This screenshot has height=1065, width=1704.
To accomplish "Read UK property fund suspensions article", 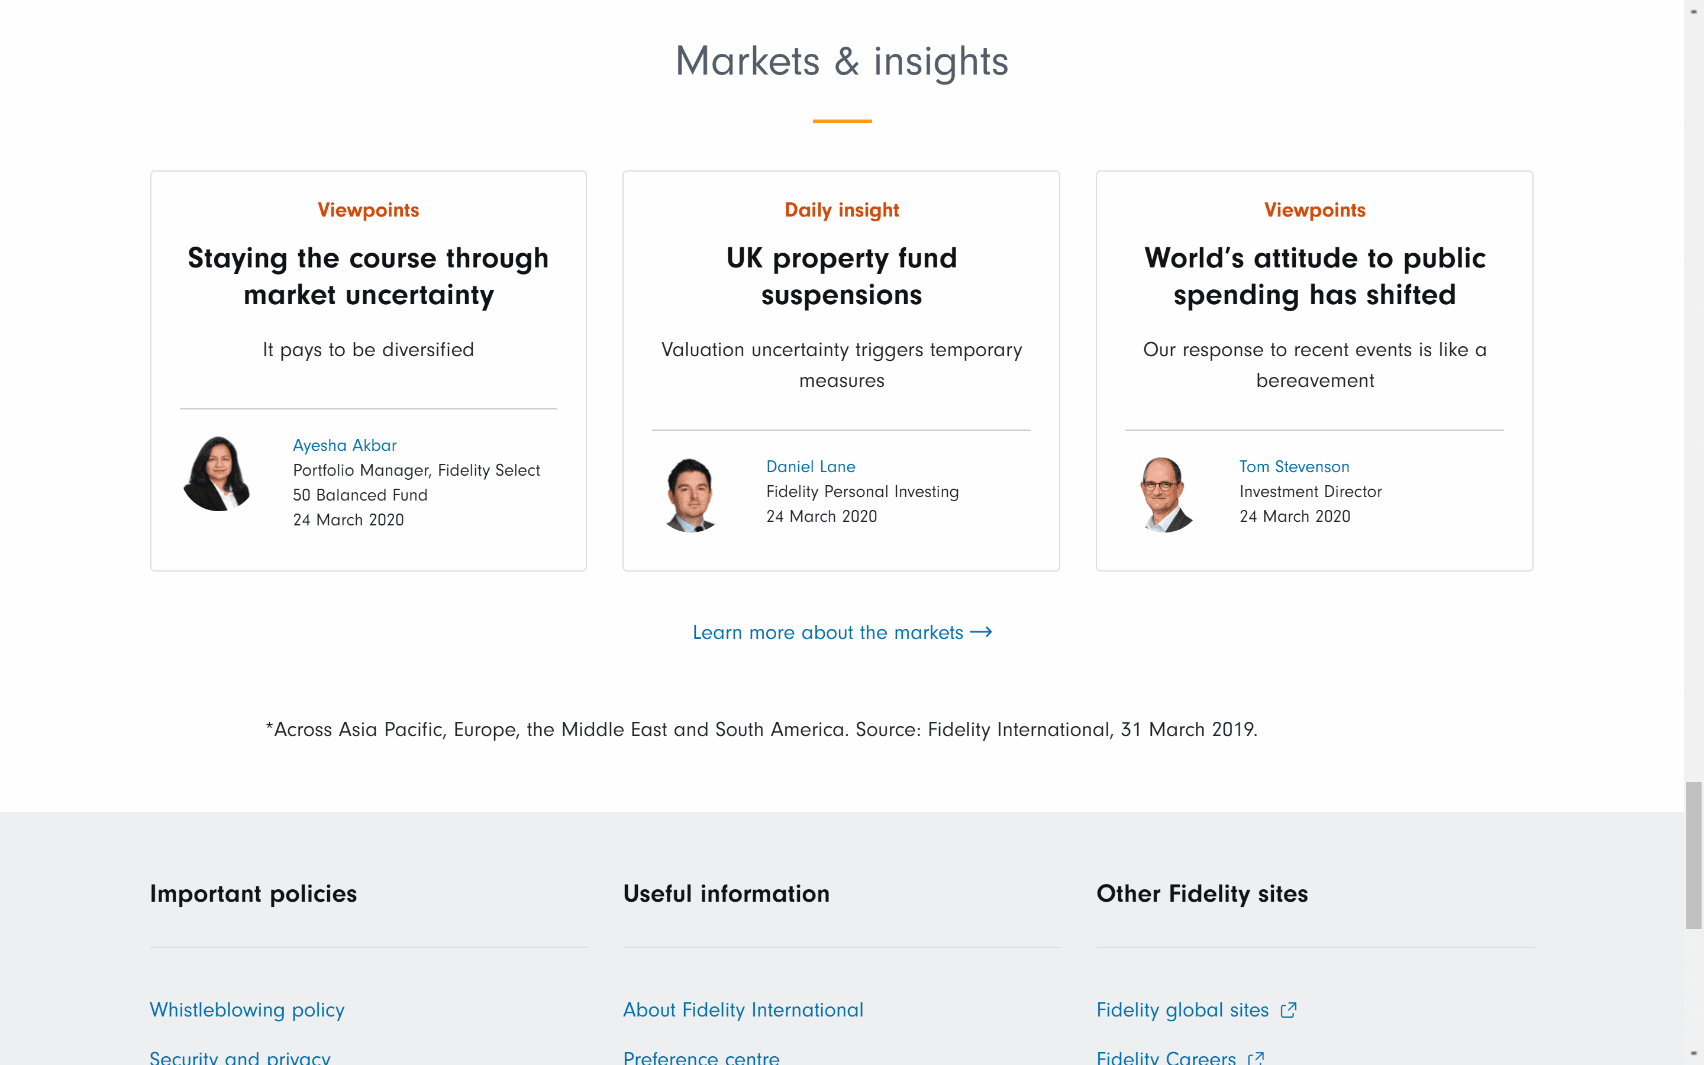I will pos(841,276).
